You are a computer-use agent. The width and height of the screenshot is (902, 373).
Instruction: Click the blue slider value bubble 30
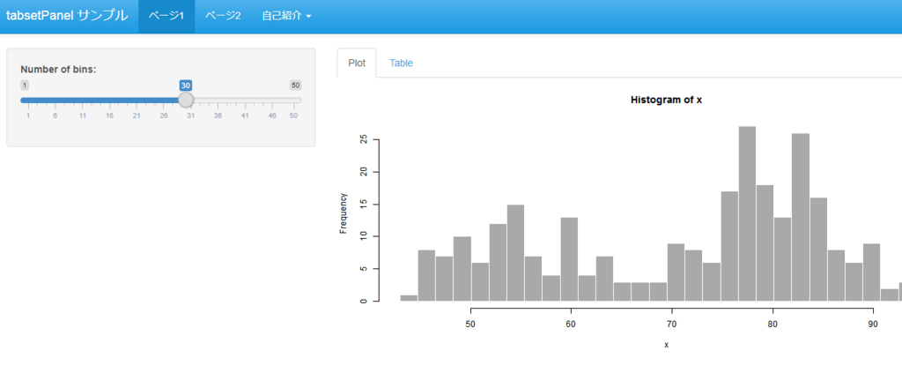pos(185,86)
